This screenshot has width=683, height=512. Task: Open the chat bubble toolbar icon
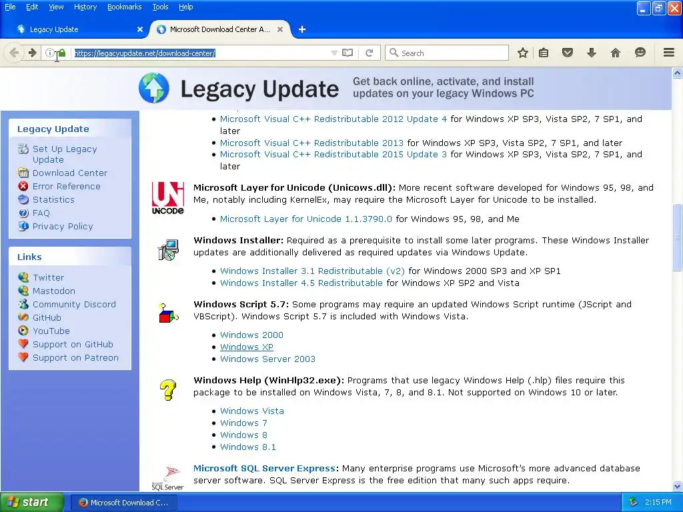[x=640, y=53]
